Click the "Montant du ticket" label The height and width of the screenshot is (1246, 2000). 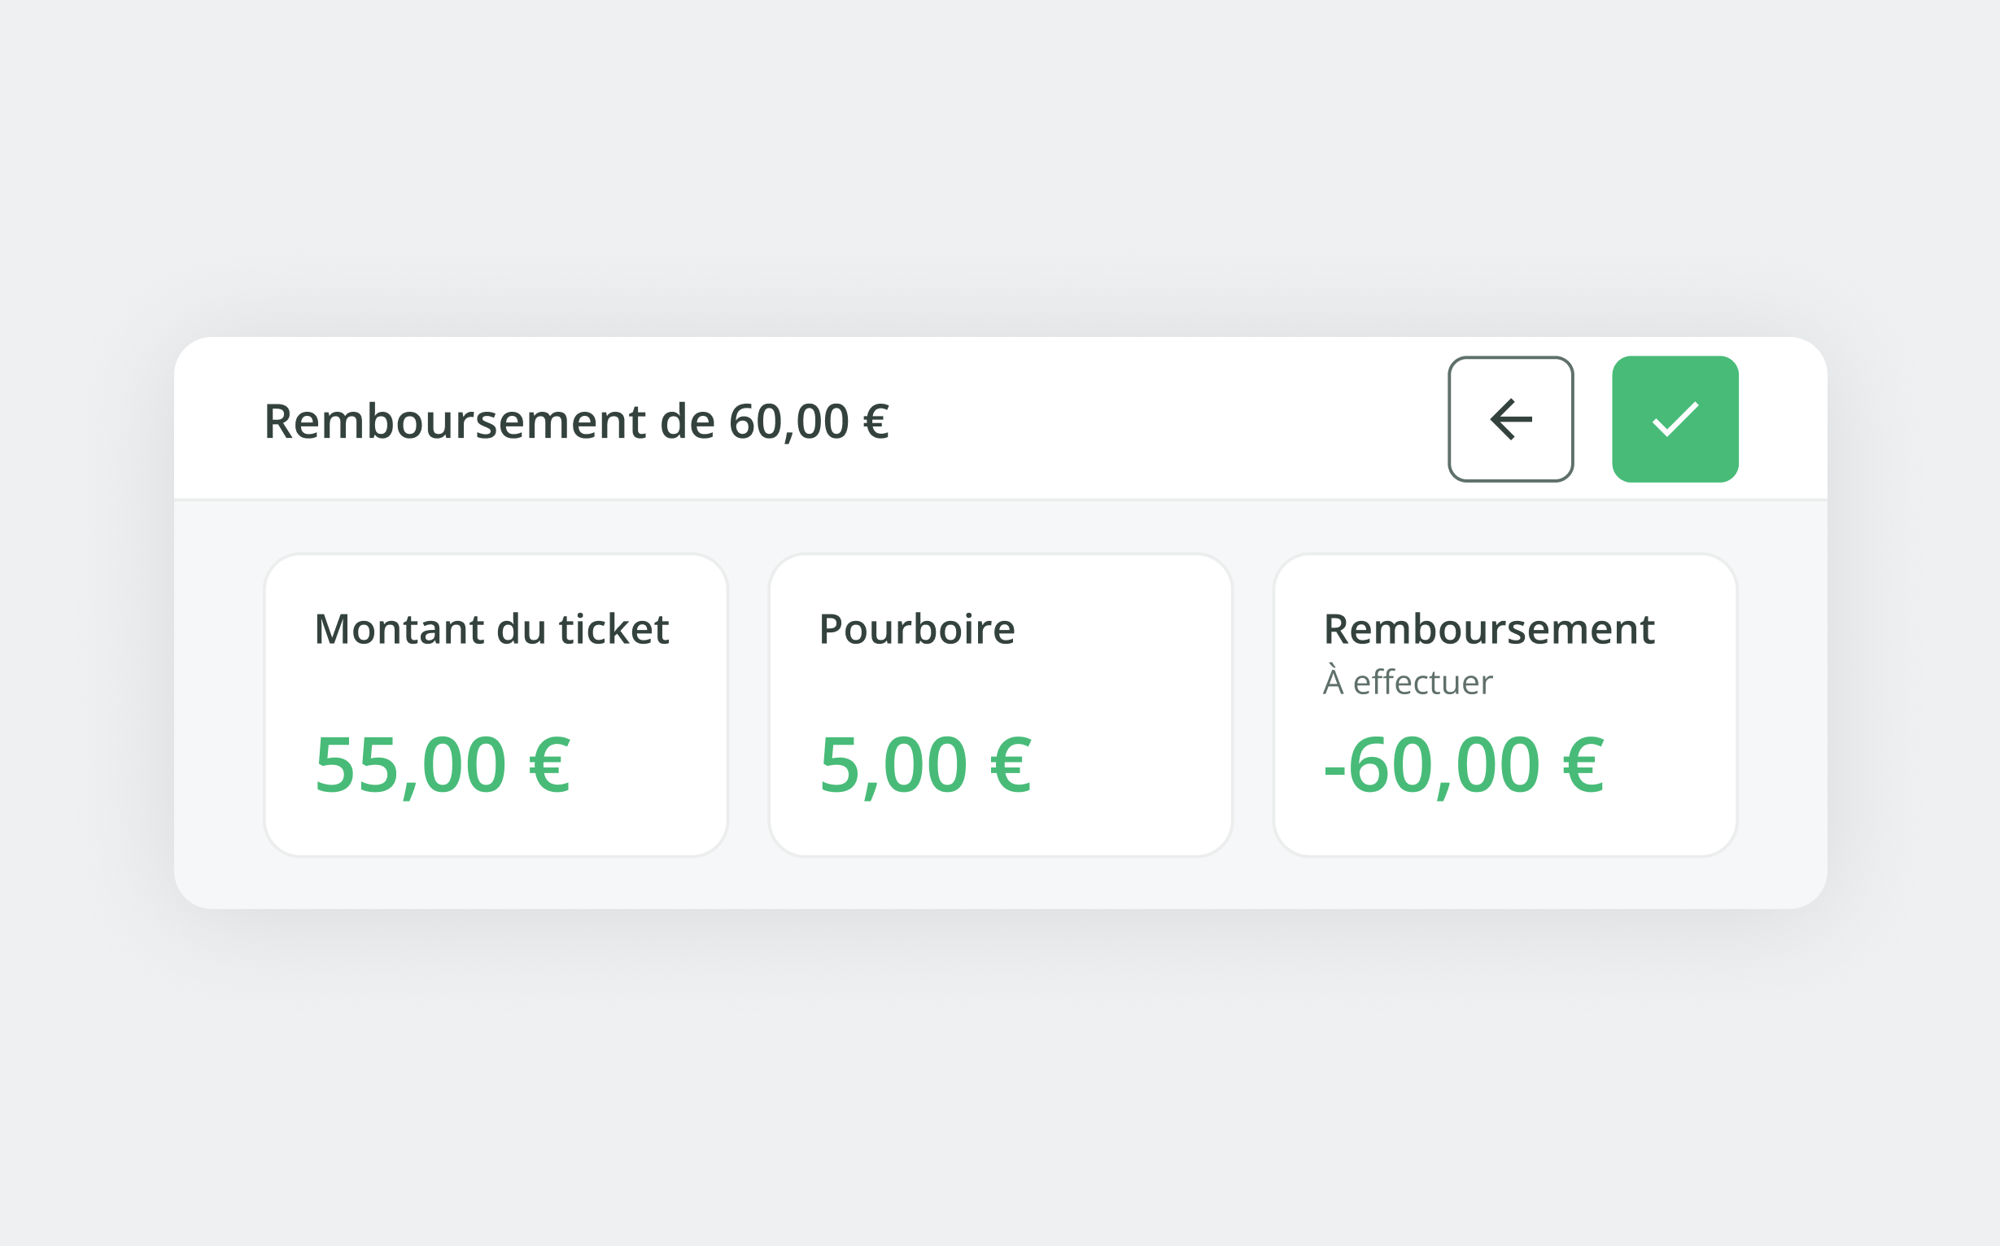(x=491, y=629)
